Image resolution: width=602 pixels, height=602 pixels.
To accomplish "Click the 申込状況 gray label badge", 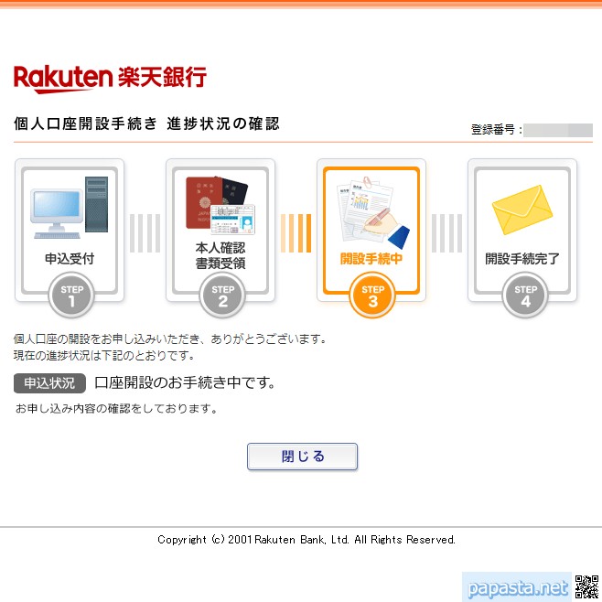I will pyautogui.click(x=49, y=383).
